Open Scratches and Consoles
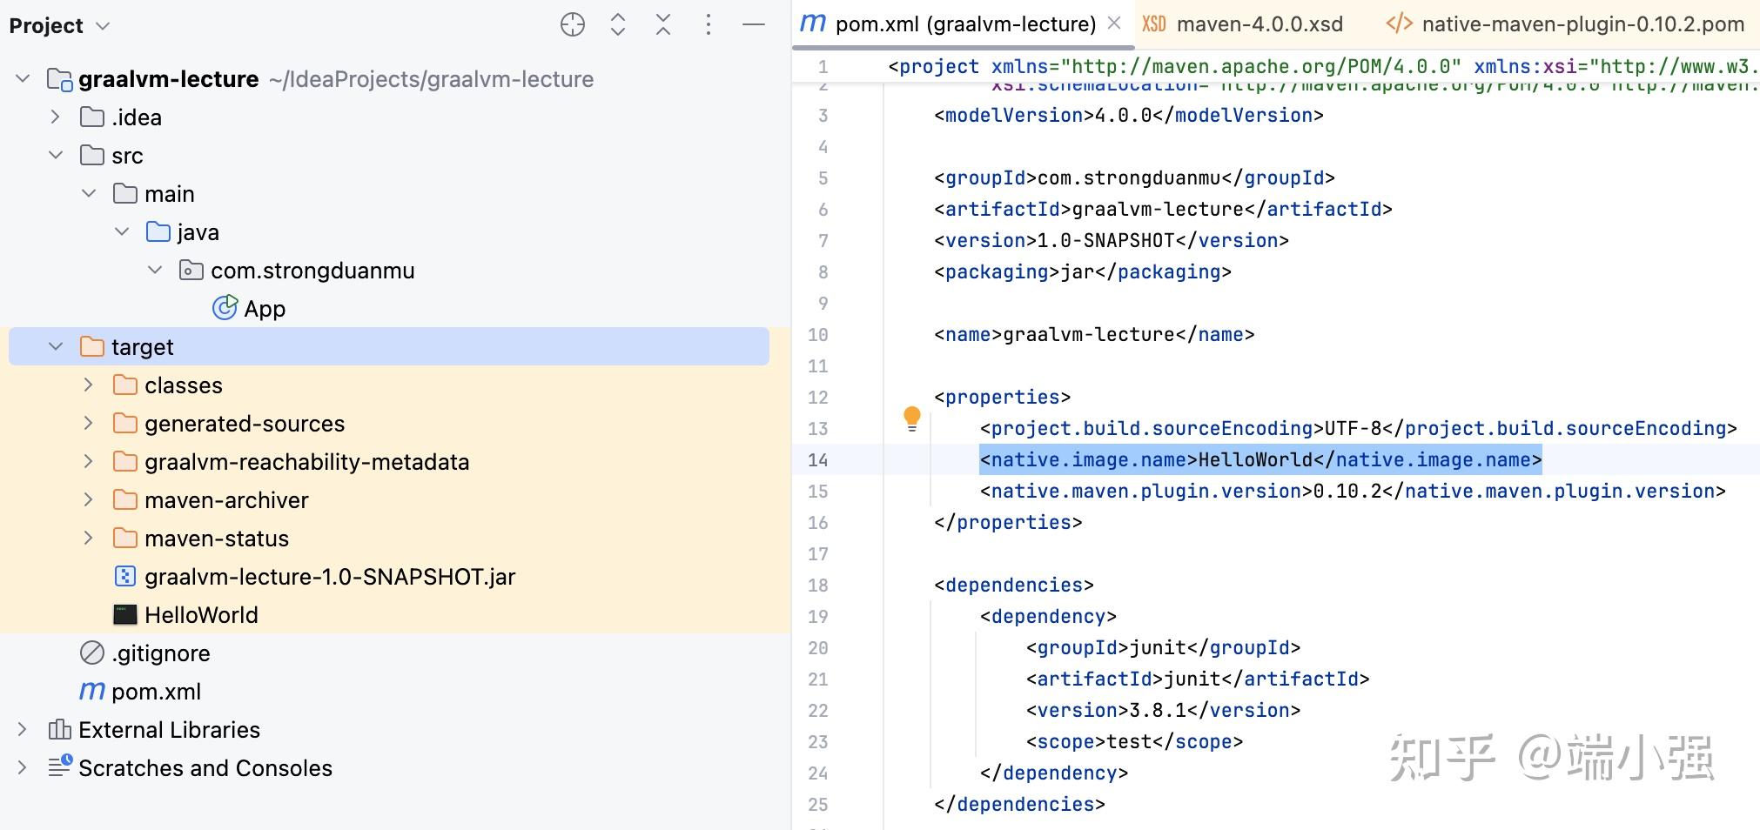The width and height of the screenshot is (1760, 830). 205,767
